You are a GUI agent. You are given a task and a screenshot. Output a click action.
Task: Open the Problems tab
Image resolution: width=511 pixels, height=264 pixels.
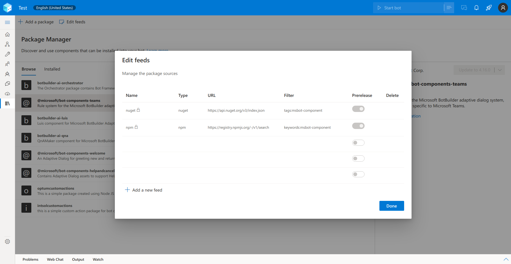tap(30, 259)
